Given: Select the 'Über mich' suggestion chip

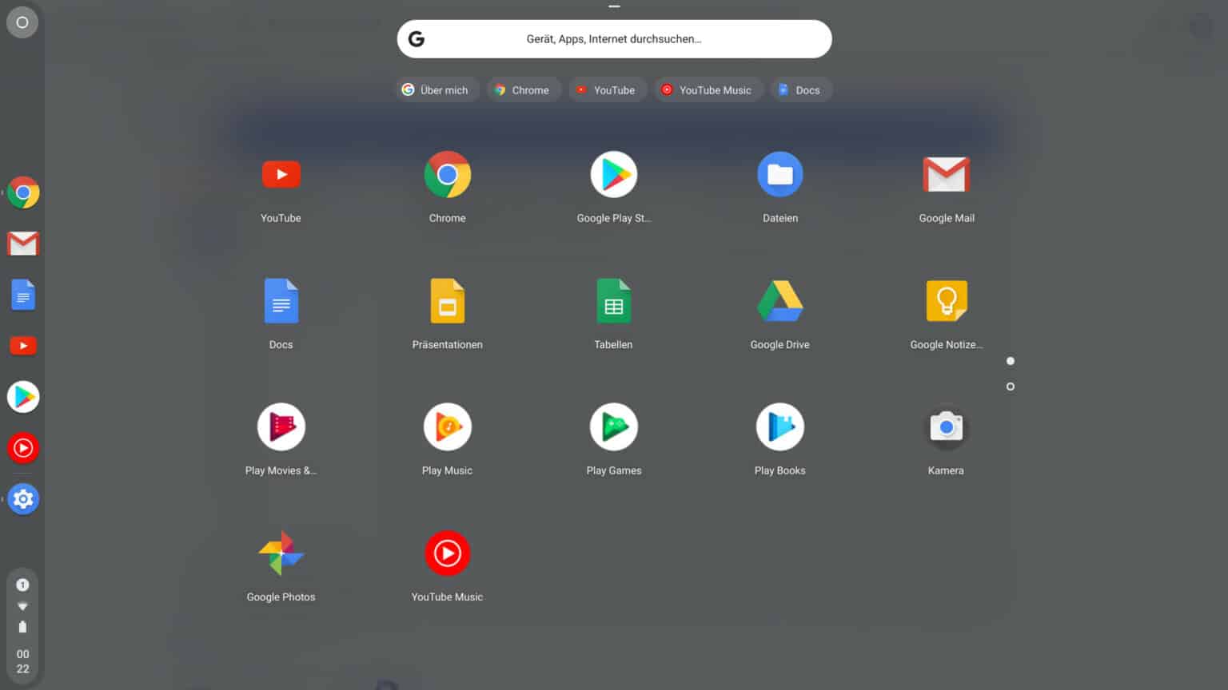Looking at the screenshot, I should 437,90.
